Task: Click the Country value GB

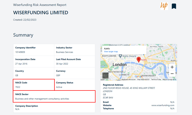Action: pos(17,75)
